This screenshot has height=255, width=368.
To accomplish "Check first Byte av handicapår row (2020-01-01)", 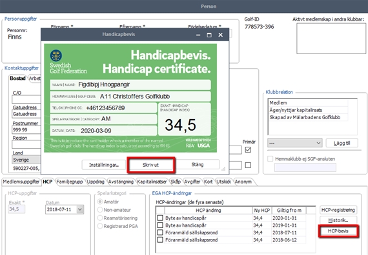I will click(160, 218).
